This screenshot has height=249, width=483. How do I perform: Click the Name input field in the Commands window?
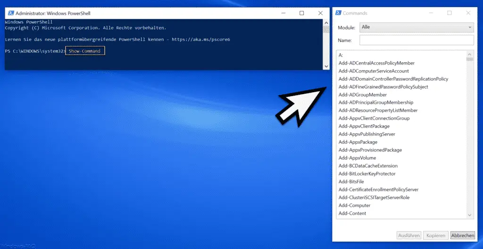click(x=416, y=40)
